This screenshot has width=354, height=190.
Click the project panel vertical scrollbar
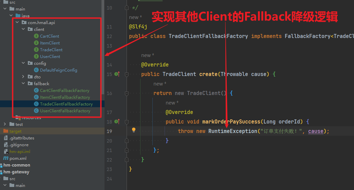[103, 51]
